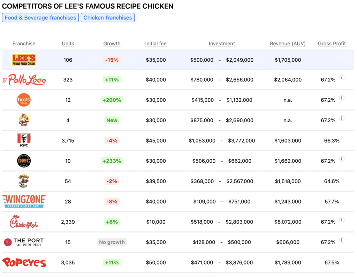This screenshot has width=357, height=277.
Task: Click the info icon in the DWC row
Action: point(342,159)
